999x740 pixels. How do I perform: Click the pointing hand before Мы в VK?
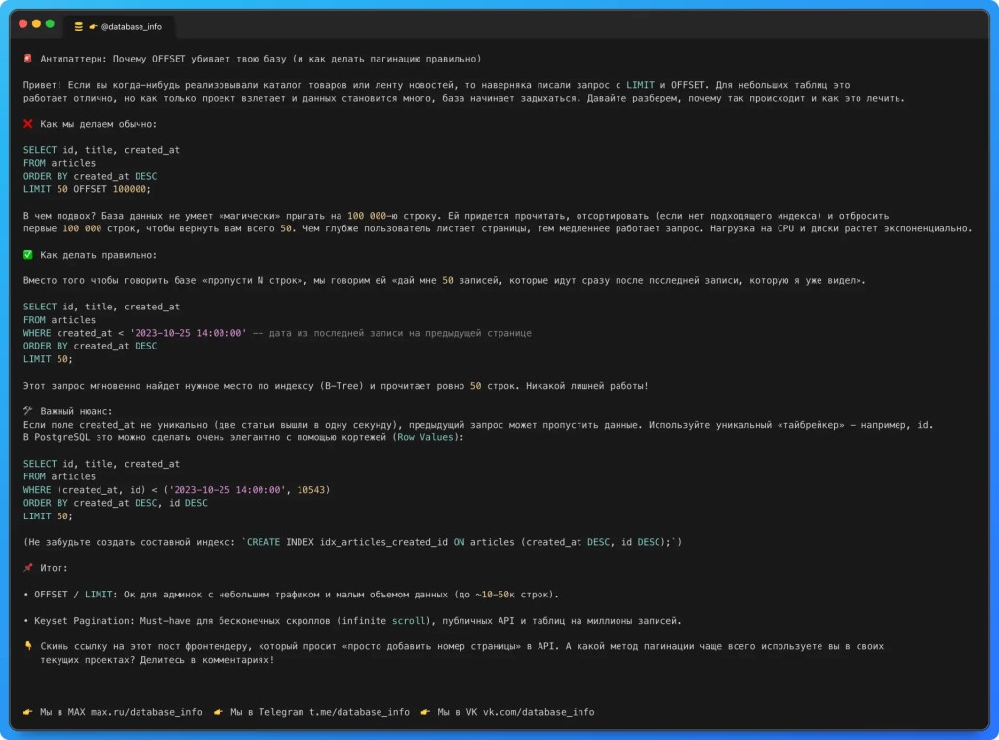425,712
